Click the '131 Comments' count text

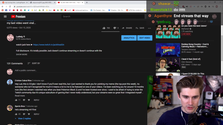[x=15, y=64]
